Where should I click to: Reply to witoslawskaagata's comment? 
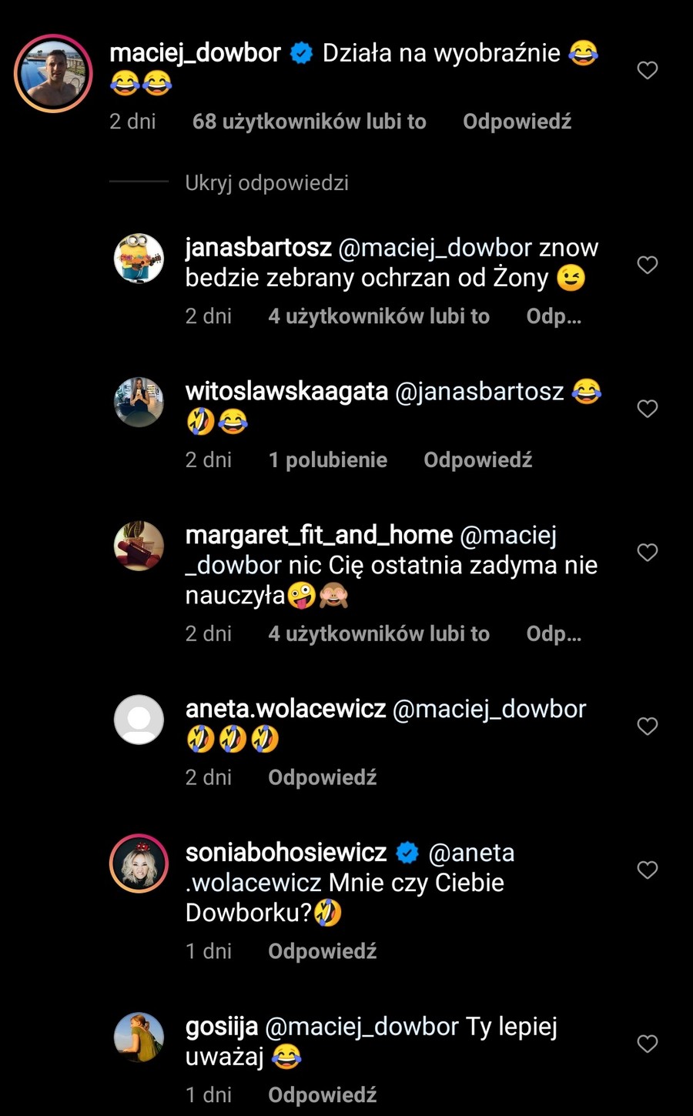477,460
